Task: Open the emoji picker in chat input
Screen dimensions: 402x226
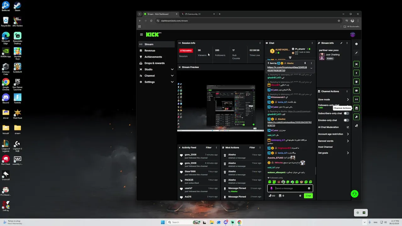Action: [309, 188]
